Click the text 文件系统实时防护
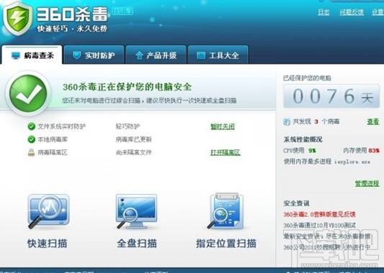The width and height of the screenshot is (384, 273). tap(61, 126)
